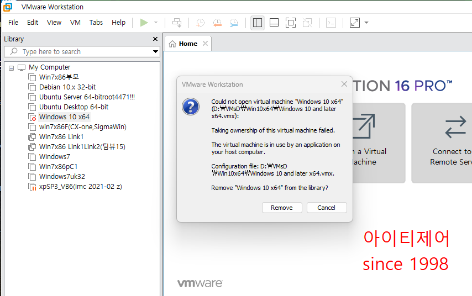Select Win7x86 Link1Link2(팀뷰15) VM
The width and height of the screenshot is (472, 296).
(x=82, y=146)
